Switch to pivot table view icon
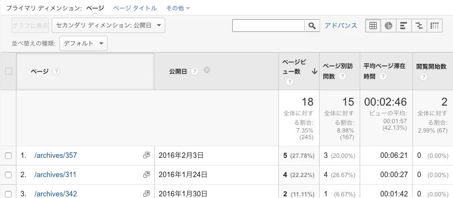This screenshot has height=198, width=453. pos(434,25)
